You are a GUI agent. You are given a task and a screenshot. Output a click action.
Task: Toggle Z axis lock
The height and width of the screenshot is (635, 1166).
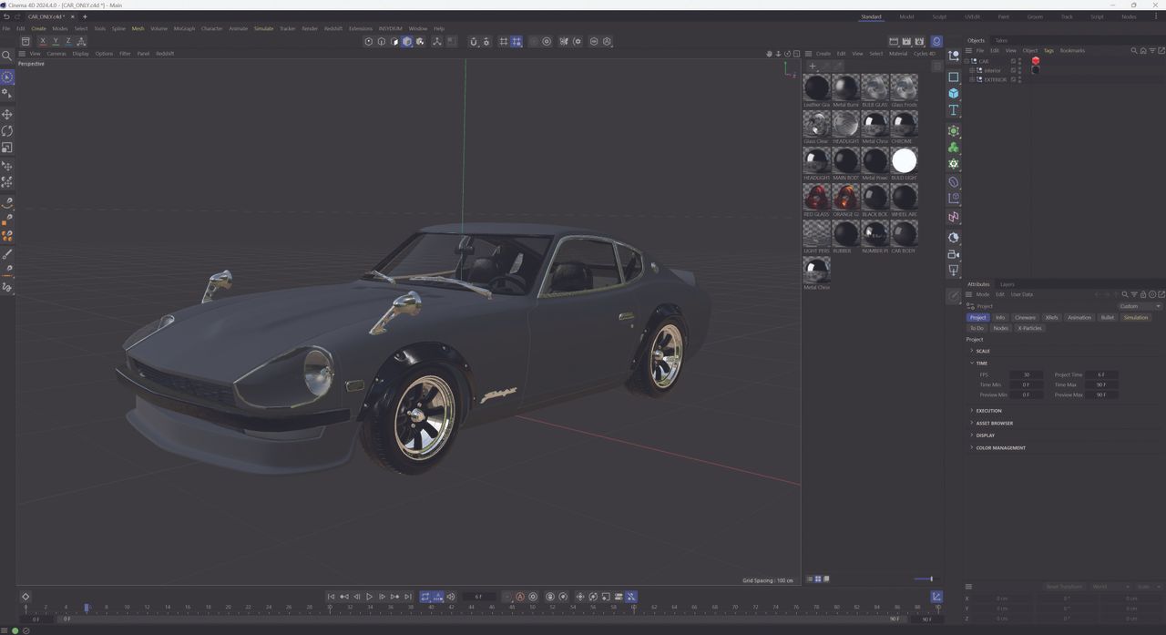(x=67, y=41)
